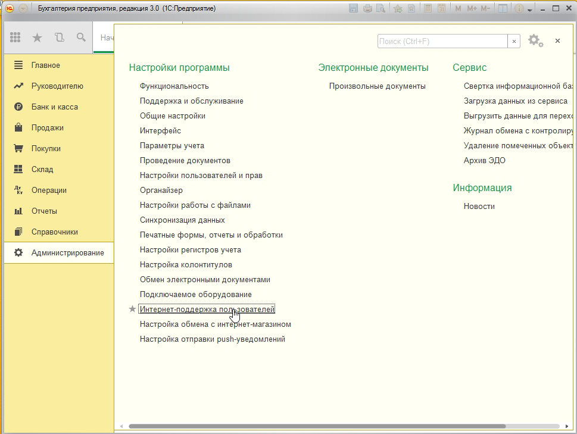Clear the search field with its X button

point(514,41)
